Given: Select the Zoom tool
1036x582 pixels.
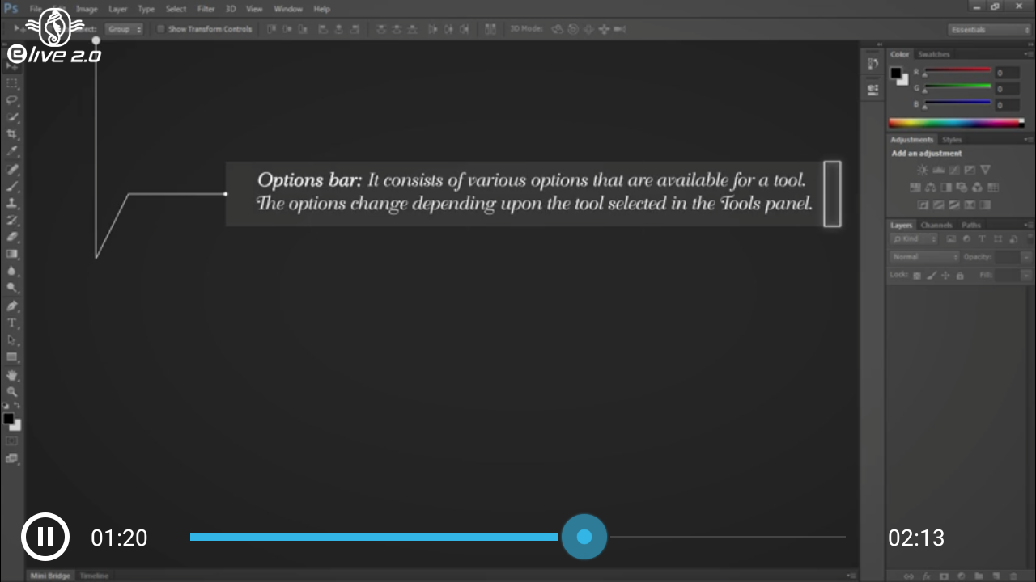Looking at the screenshot, I should click(x=12, y=392).
